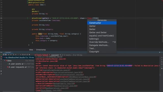Toggle show ignored tests icon

pos(6,54)
